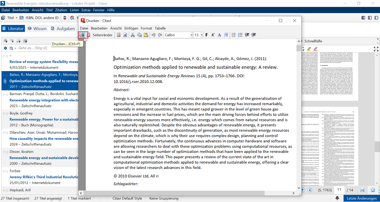
Task: Delete title with the trash icon
Action: point(65,18)
